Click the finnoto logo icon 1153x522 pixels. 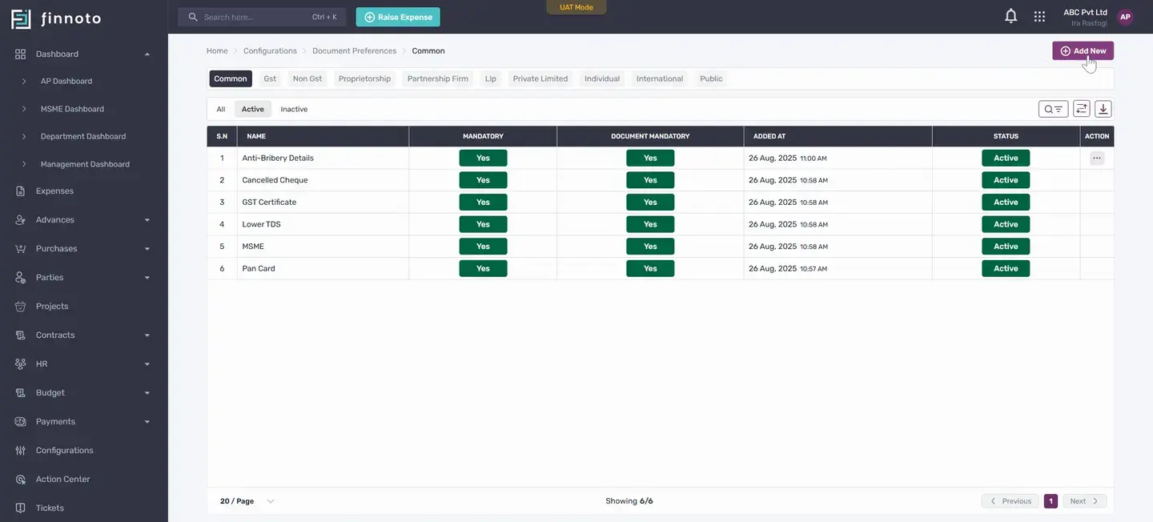(21, 18)
